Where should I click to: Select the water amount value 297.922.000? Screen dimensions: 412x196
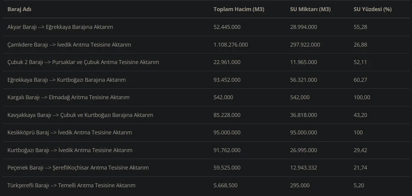(x=305, y=45)
